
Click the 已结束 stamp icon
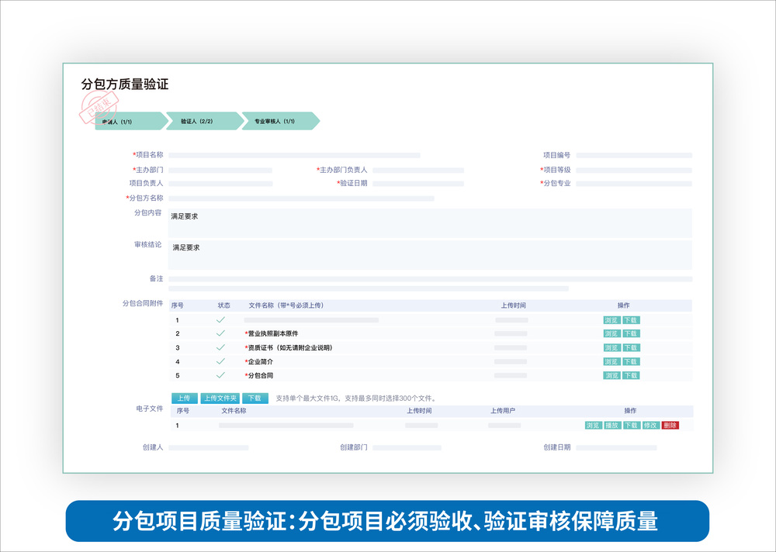tap(99, 109)
